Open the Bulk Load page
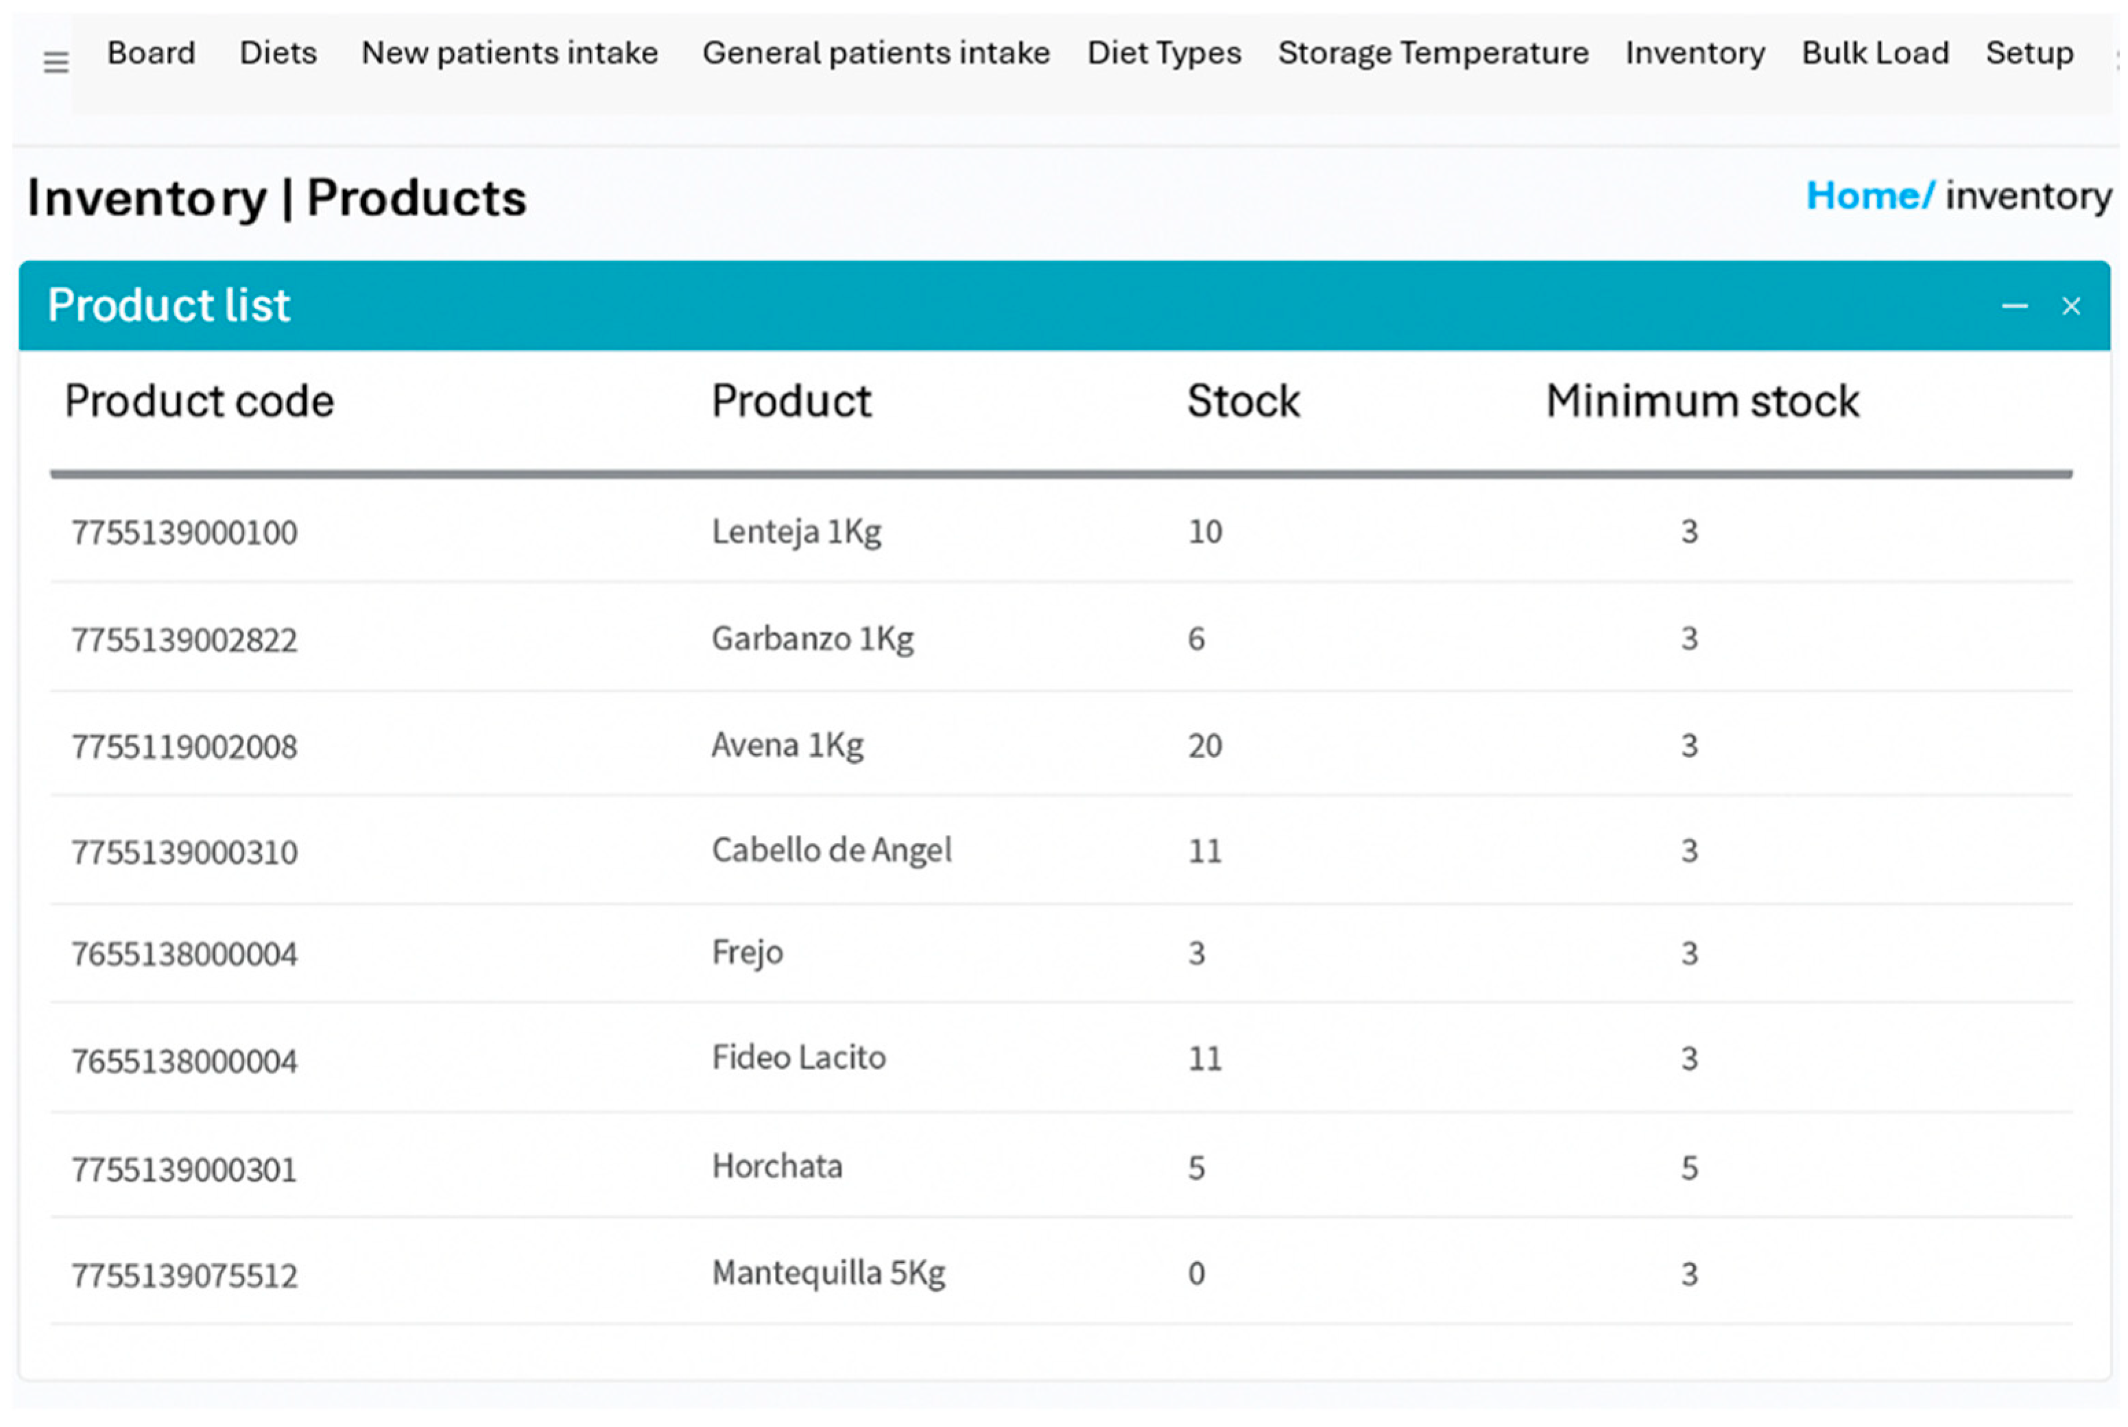The image size is (2128, 1427). coord(1875,53)
